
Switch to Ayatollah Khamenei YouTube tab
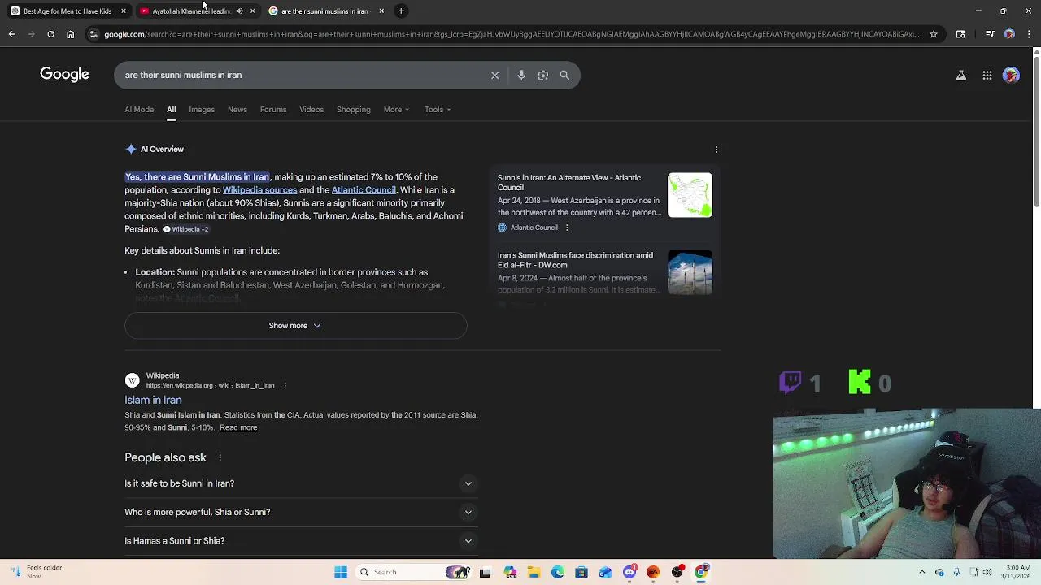pos(191,11)
